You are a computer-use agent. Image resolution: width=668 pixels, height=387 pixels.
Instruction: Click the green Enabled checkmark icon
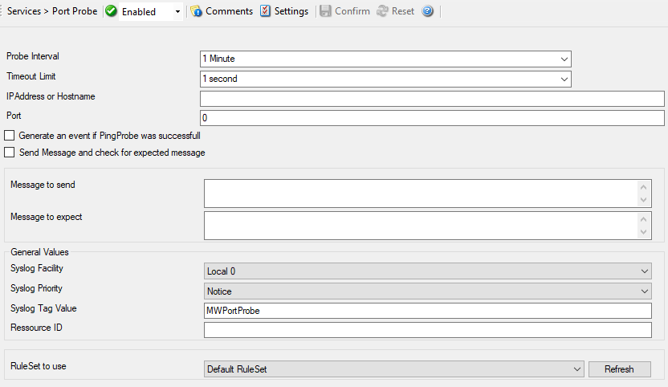111,11
